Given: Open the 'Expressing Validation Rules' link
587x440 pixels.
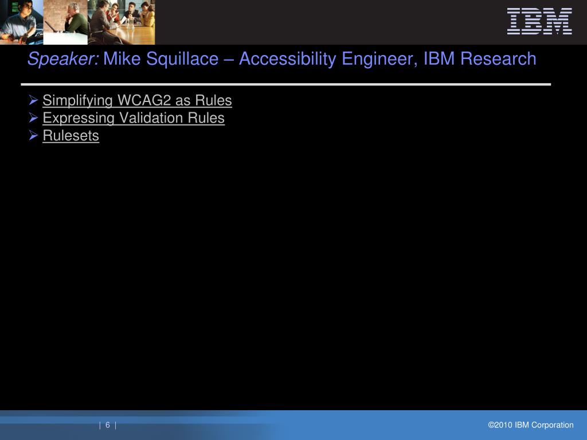Looking at the screenshot, I should (134, 118).
